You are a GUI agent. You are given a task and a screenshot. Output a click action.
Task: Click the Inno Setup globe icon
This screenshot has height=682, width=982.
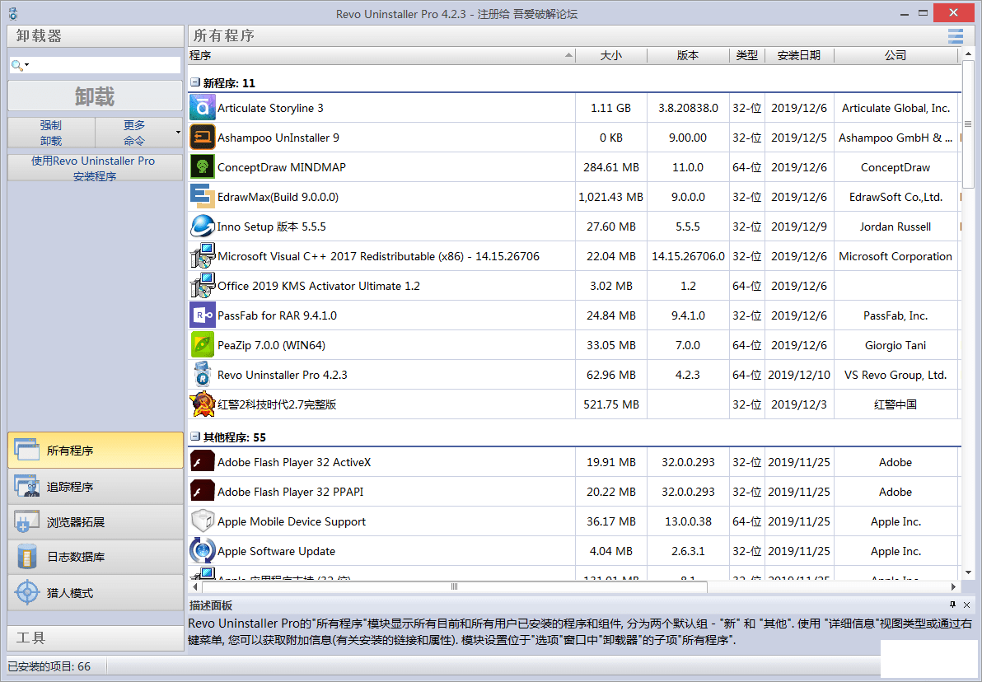(203, 226)
